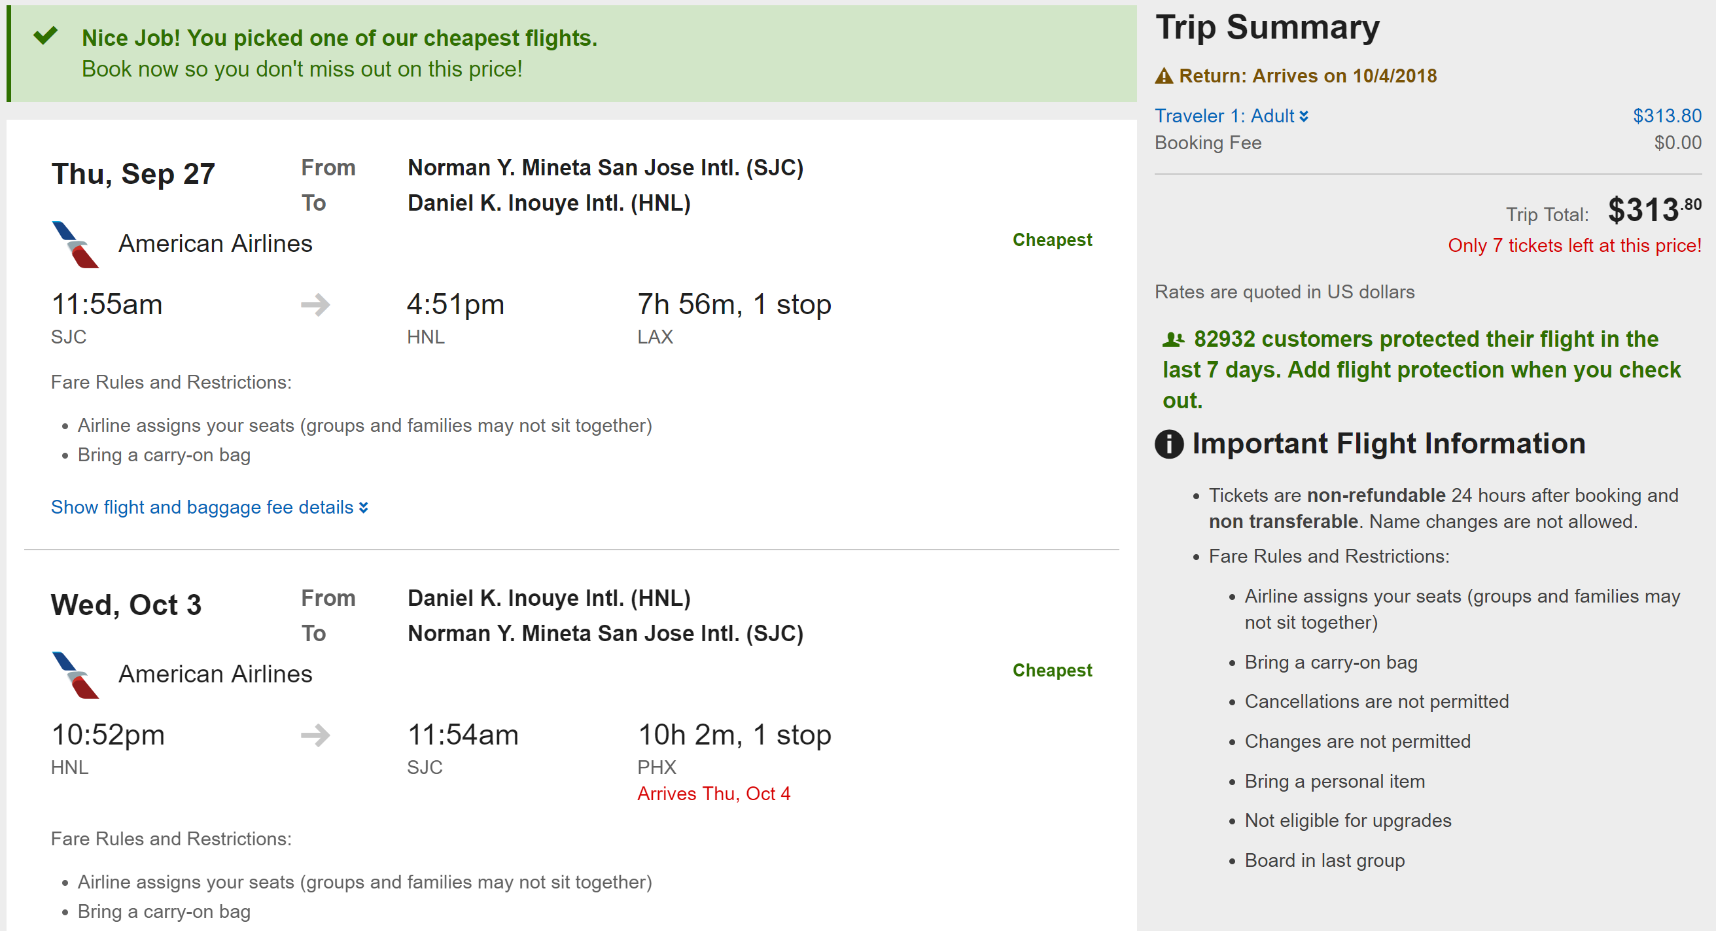The height and width of the screenshot is (931, 1716).
Task: Click the arrow icon between 11:55am and 4:51pm
Action: [315, 305]
